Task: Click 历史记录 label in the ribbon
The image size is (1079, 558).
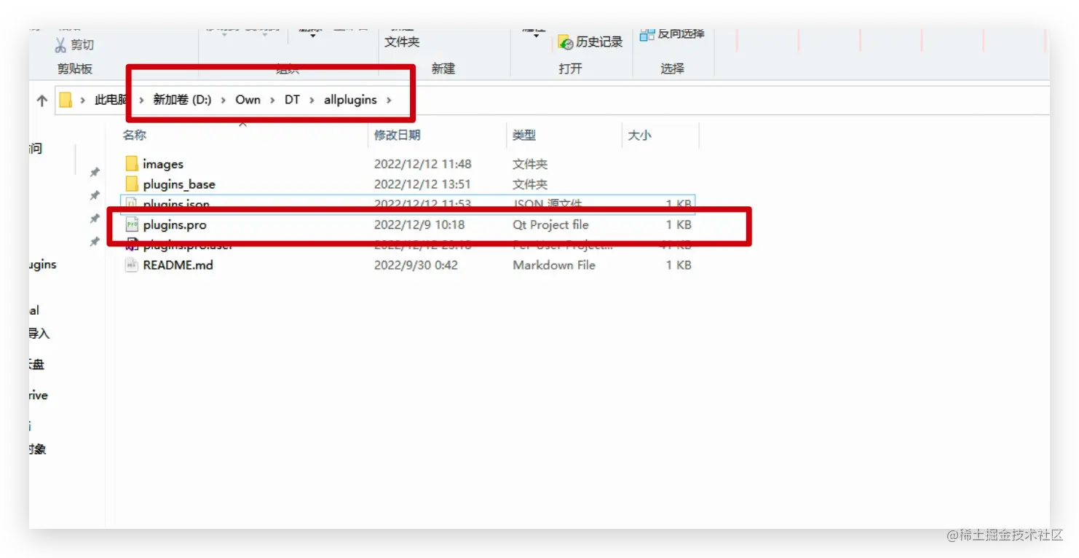Action: point(599,42)
